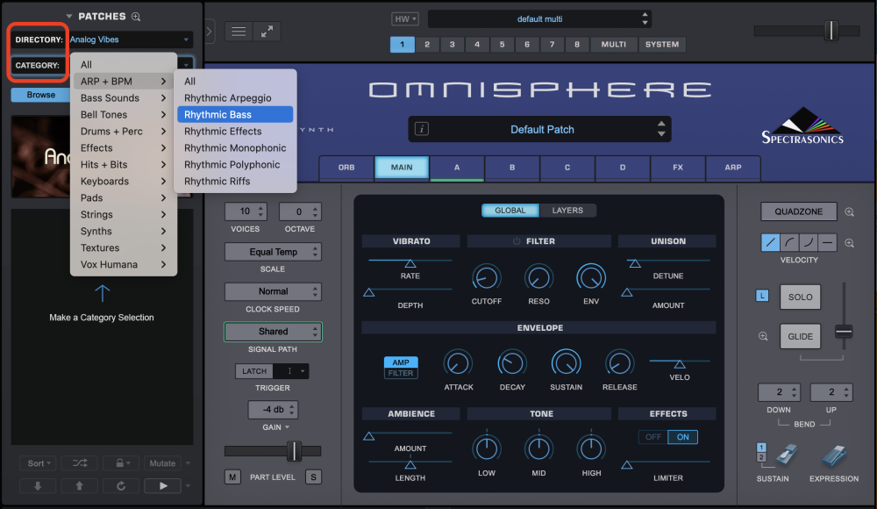This screenshot has height=509, width=877.
Task: Enable GLIDE mode
Action: coord(801,336)
